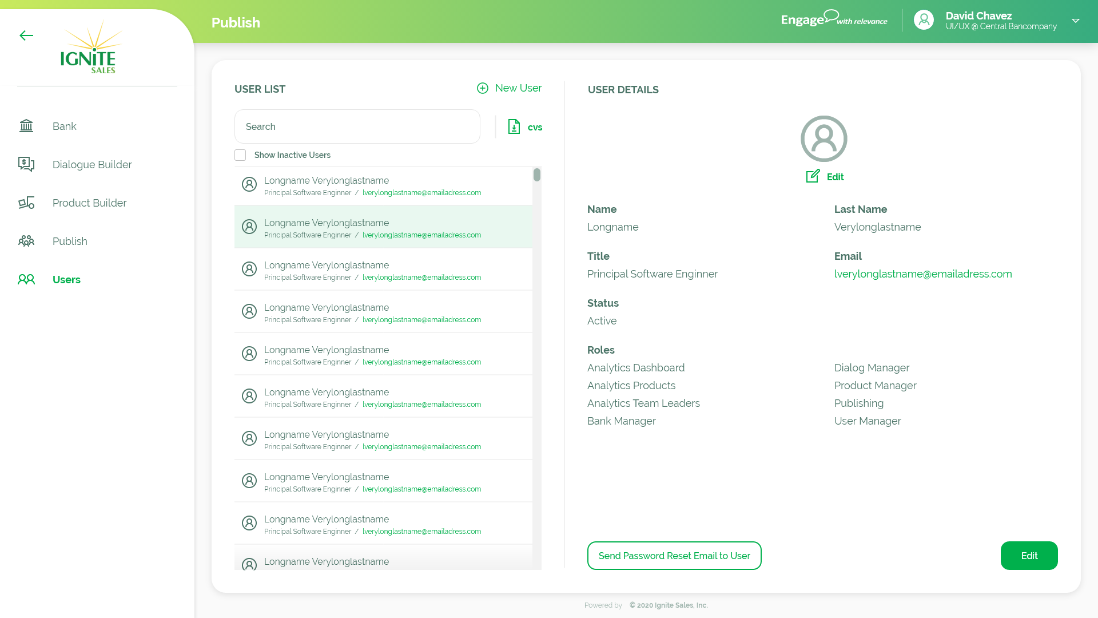Expand the David Chavez account dropdown arrow
The image size is (1098, 618).
pyautogui.click(x=1076, y=21)
